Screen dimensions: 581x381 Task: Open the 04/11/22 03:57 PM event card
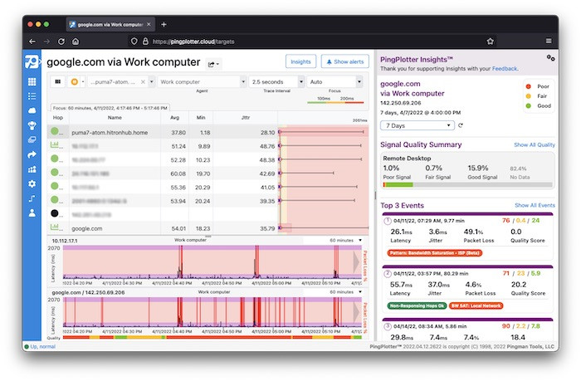click(467, 289)
